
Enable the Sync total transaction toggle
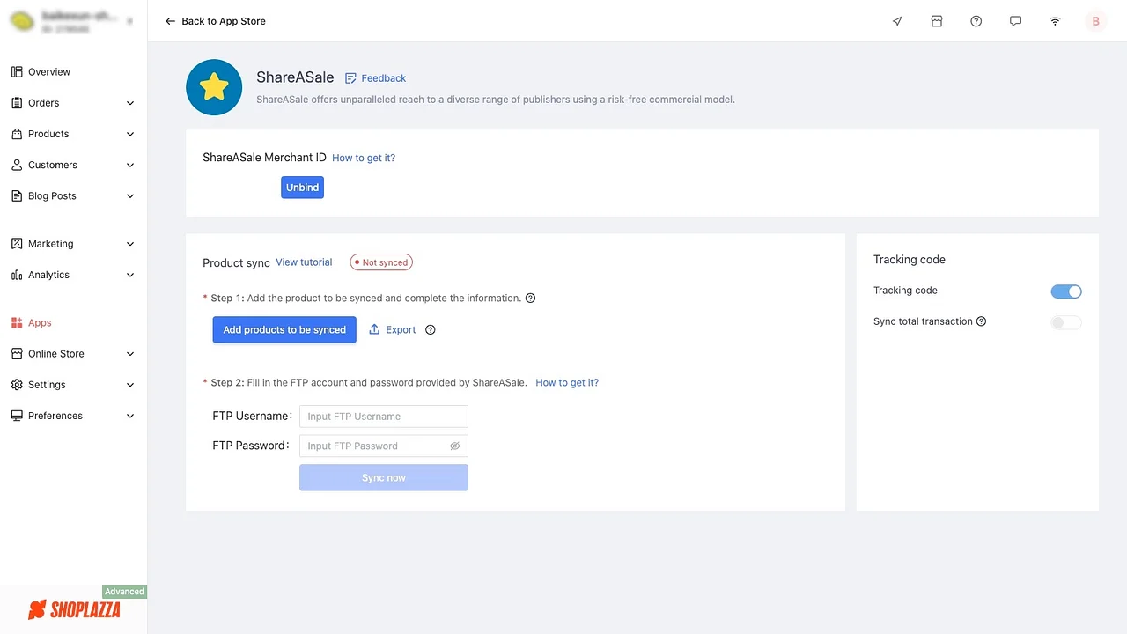point(1066,322)
